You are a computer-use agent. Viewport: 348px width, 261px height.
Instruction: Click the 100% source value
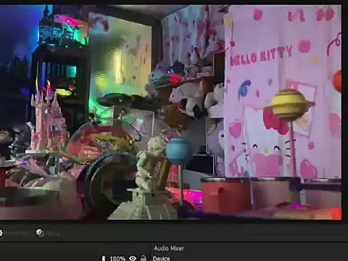[x=117, y=259]
